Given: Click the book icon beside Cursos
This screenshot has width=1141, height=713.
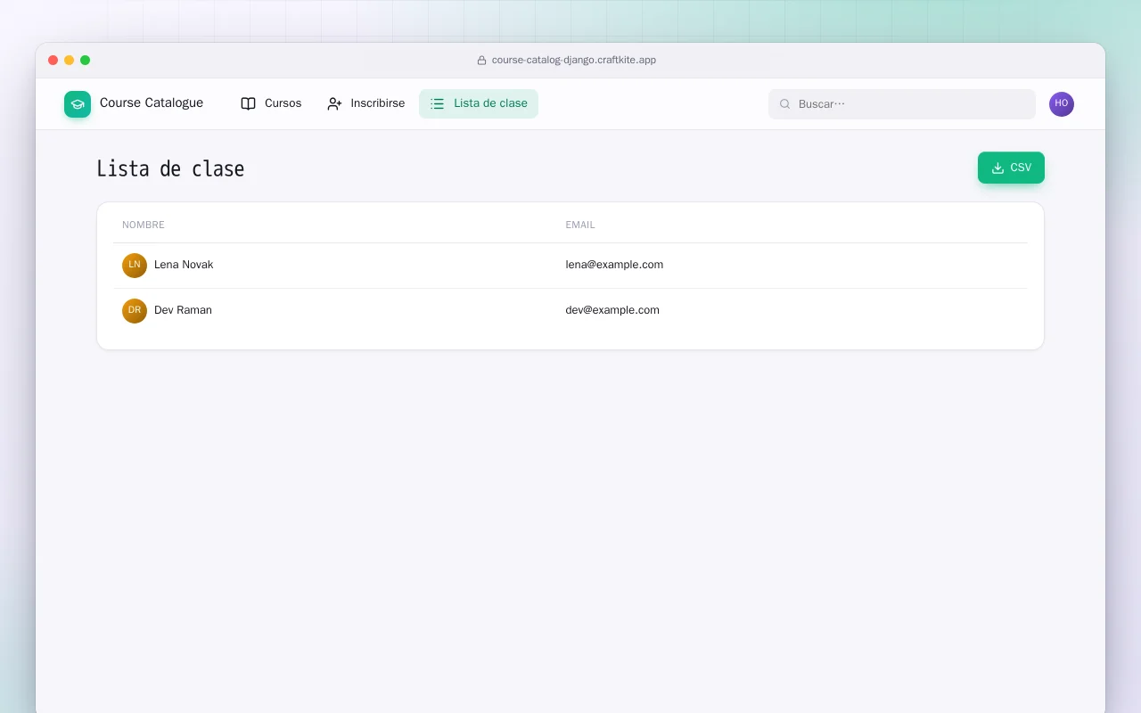Looking at the screenshot, I should click(x=249, y=103).
